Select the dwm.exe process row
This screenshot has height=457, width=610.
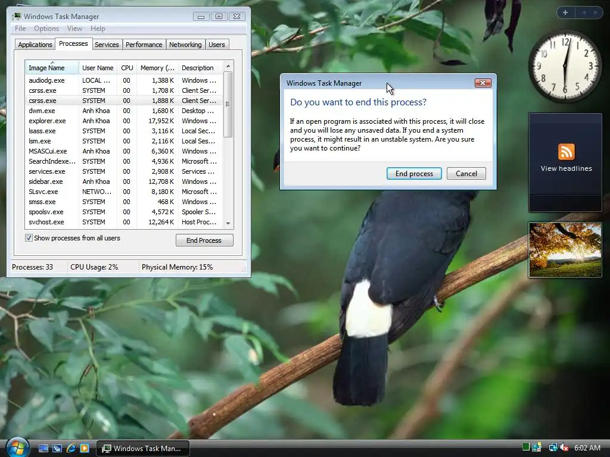(124, 111)
